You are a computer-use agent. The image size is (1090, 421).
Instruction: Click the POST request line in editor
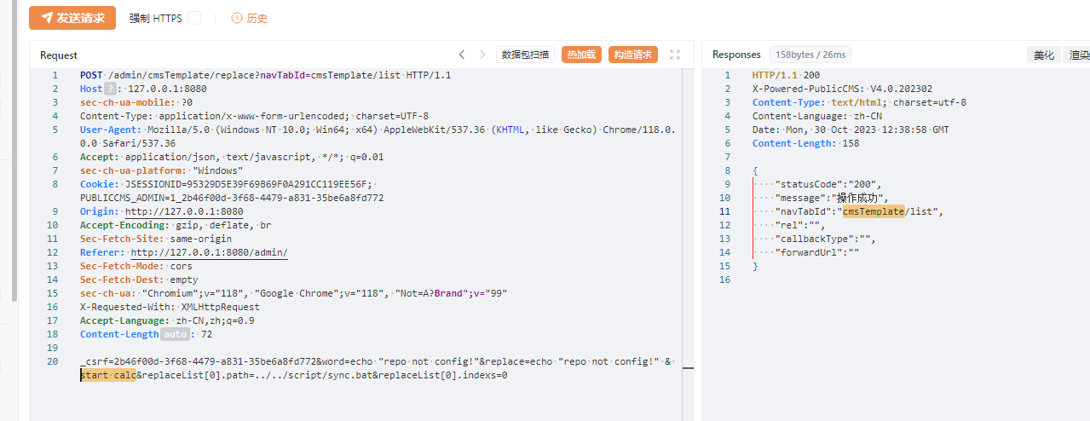[265, 75]
